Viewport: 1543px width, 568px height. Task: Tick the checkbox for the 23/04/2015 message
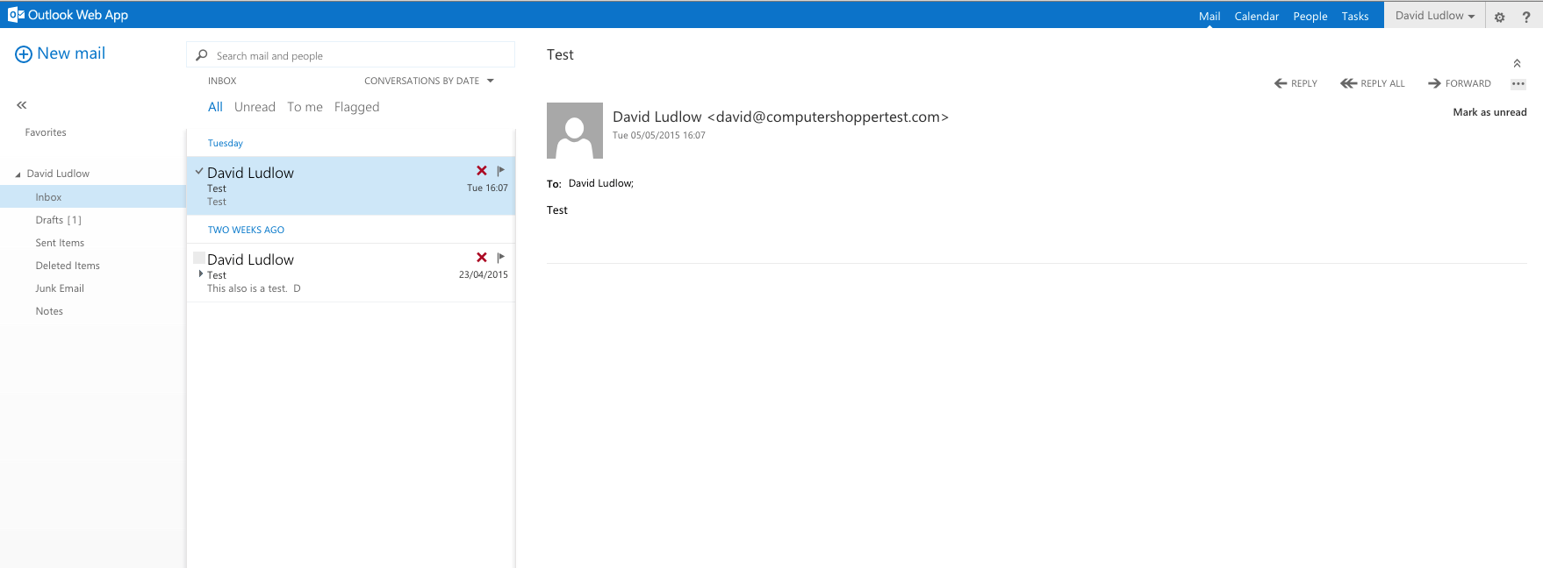(199, 258)
